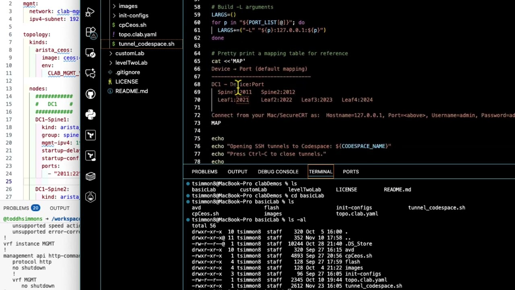
Task: Open the Remote Explorer icon
Action: tap(90, 53)
